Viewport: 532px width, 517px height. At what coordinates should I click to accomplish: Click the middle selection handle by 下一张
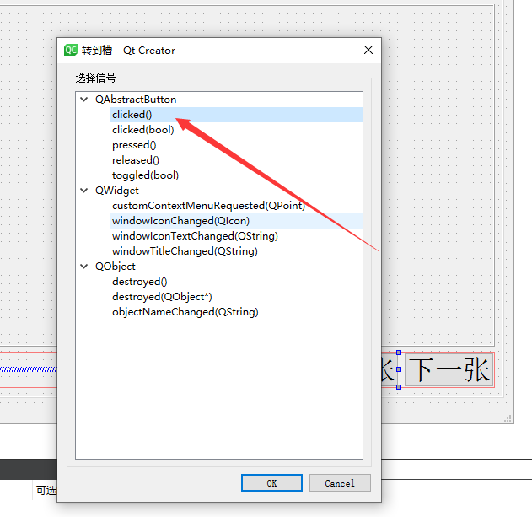click(399, 369)
